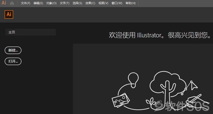Open the 编辑(E) menu
This screenshot has height=114, width=213.
pos(38,3)
